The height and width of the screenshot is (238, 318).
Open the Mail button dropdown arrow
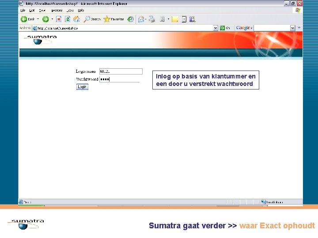tap(146, 19)
